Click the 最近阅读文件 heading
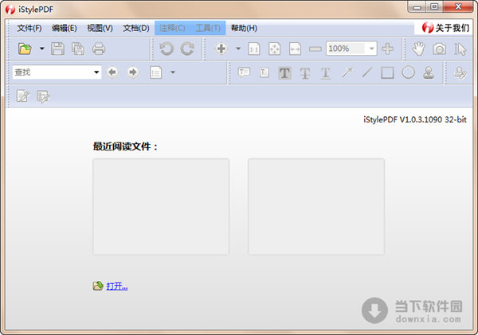The width and height of the screenshot is (478, 335). click(125, 146)
